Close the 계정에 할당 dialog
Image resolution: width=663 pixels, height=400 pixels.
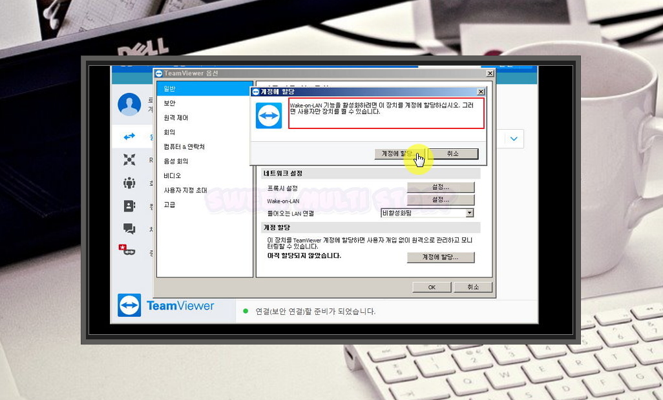tap(481, 92)
